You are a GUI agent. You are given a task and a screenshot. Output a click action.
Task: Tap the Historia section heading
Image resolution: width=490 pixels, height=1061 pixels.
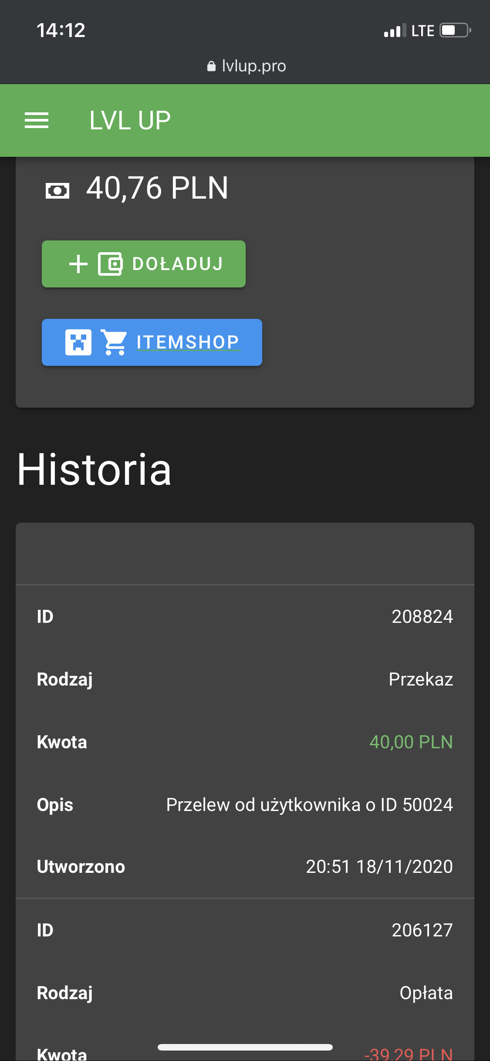point(94,470)
